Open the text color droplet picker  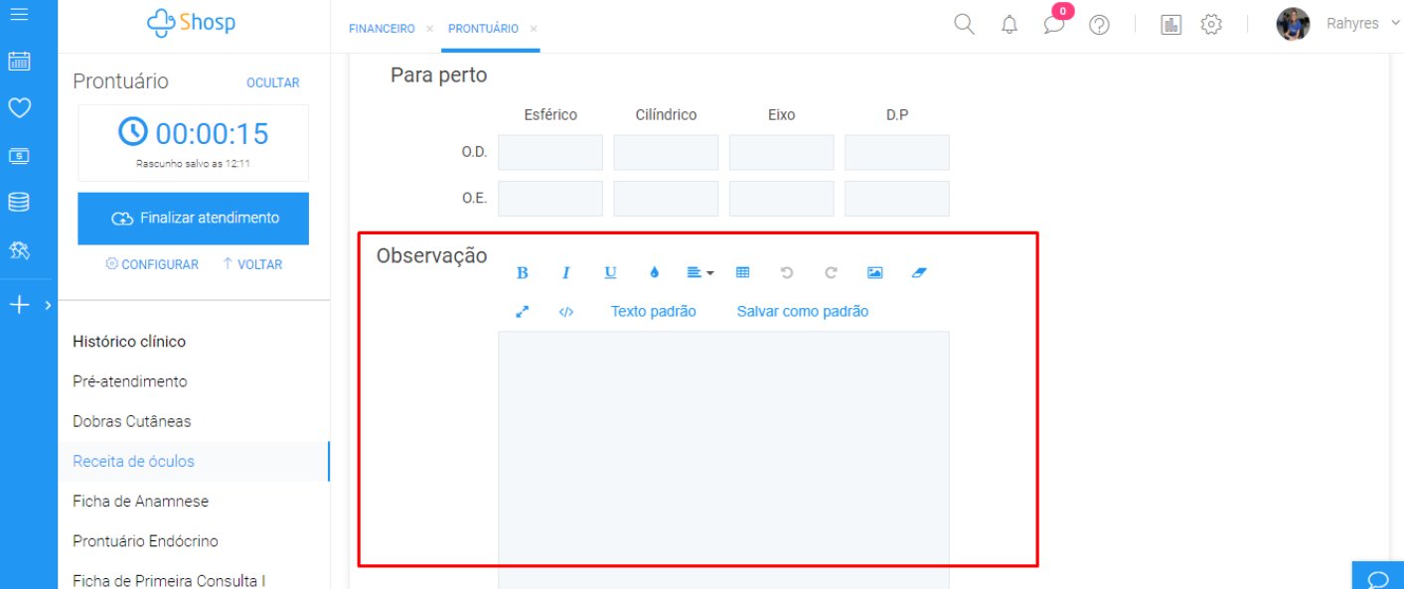(654, 273)
